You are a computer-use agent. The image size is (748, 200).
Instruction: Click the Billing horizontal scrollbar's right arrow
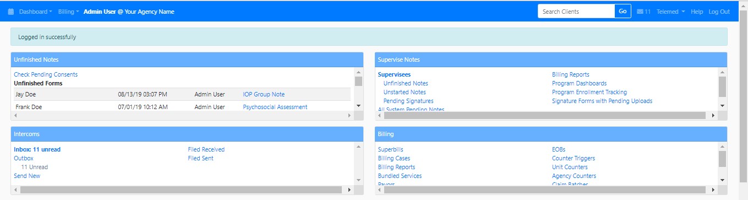pyautogui.click(x=714, y=190)
